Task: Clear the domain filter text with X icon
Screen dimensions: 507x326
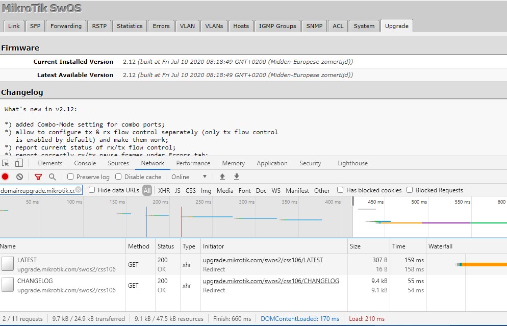Action: point(78,190)
